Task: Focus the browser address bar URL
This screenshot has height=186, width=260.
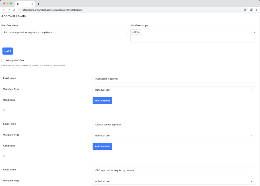Action: [52, 10]
